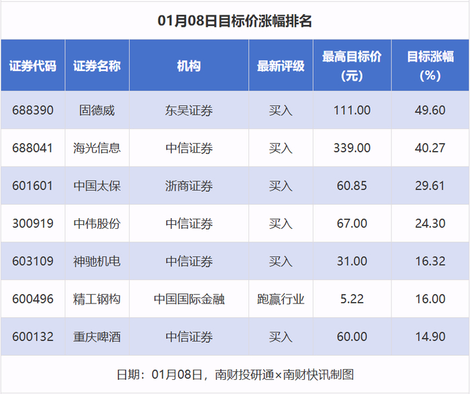Image resolution: width=470 pixels, height=394 pixels.
Task: Click 中信证券 in the 神驰机电 row
Action: click(189, 261)
